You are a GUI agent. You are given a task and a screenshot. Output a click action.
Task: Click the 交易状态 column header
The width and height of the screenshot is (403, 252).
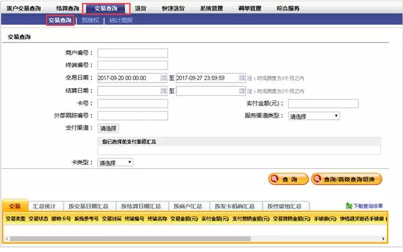point(38,219)
